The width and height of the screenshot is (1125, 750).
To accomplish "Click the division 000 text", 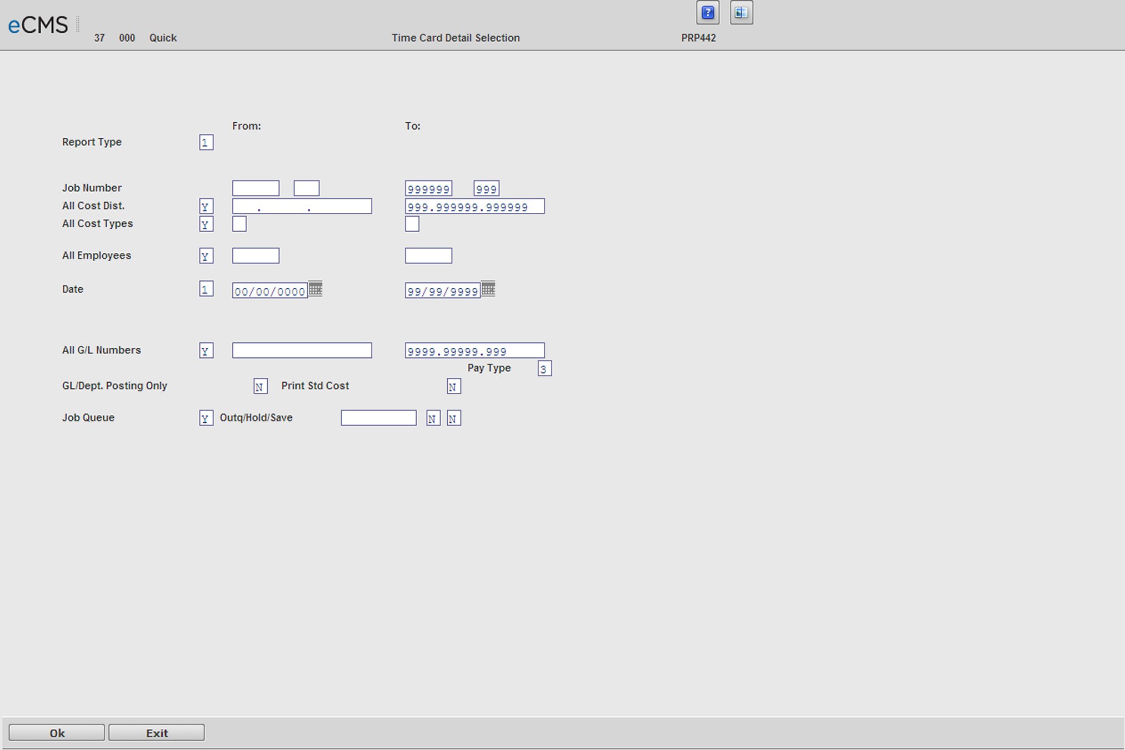I will pos(127,38).
